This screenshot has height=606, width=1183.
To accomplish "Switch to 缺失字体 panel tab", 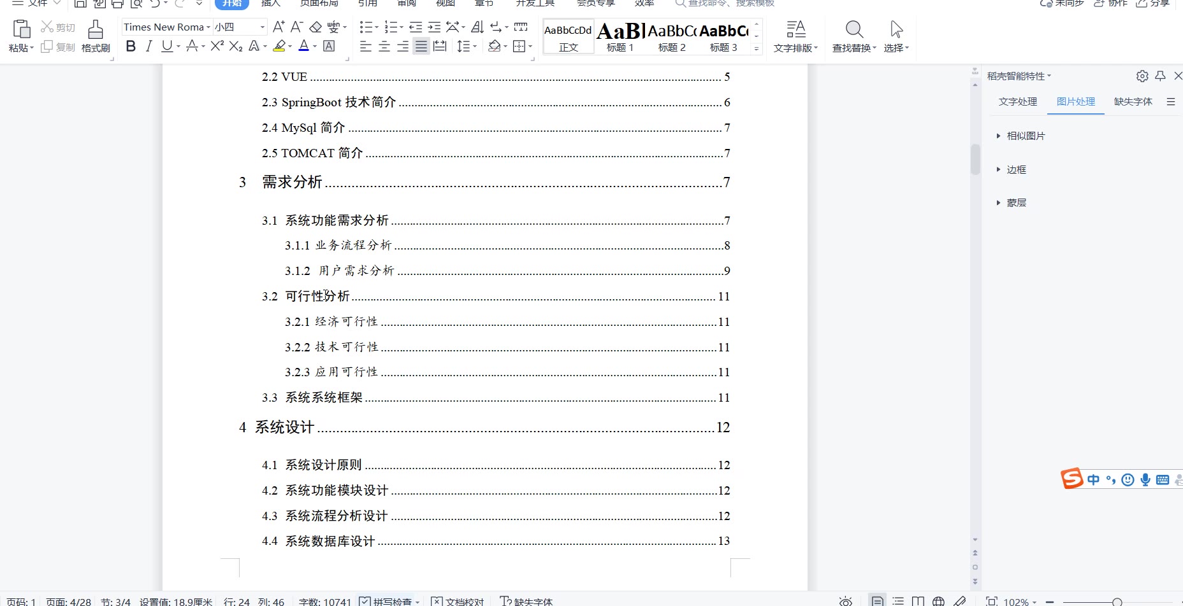I will point(1133,101).
